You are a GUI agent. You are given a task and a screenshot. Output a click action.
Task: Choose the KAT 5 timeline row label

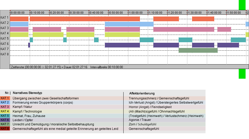click(4, 39)
